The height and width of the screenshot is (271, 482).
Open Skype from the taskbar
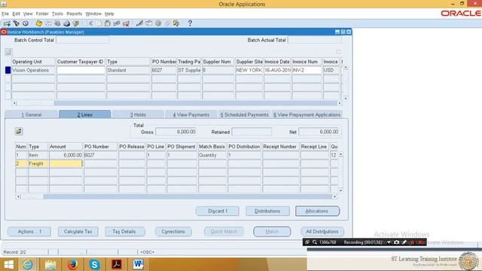pos(94,264)
